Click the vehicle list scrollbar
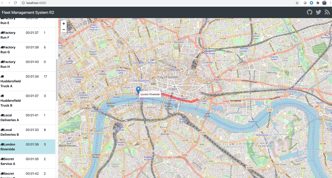The image size is (332, 178). (56, 80)
